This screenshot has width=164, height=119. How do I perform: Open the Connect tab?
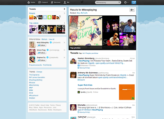43,2
